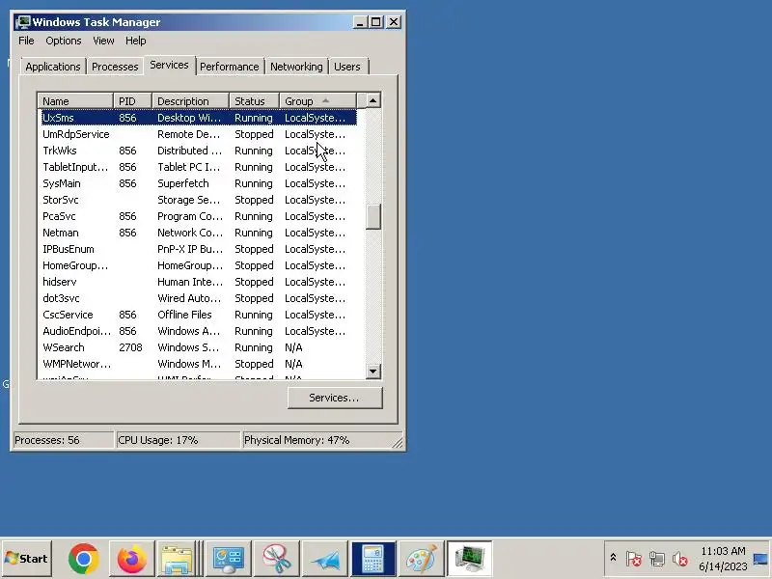
Task: Select the TabletInput... service row
Action: point(199,167)
